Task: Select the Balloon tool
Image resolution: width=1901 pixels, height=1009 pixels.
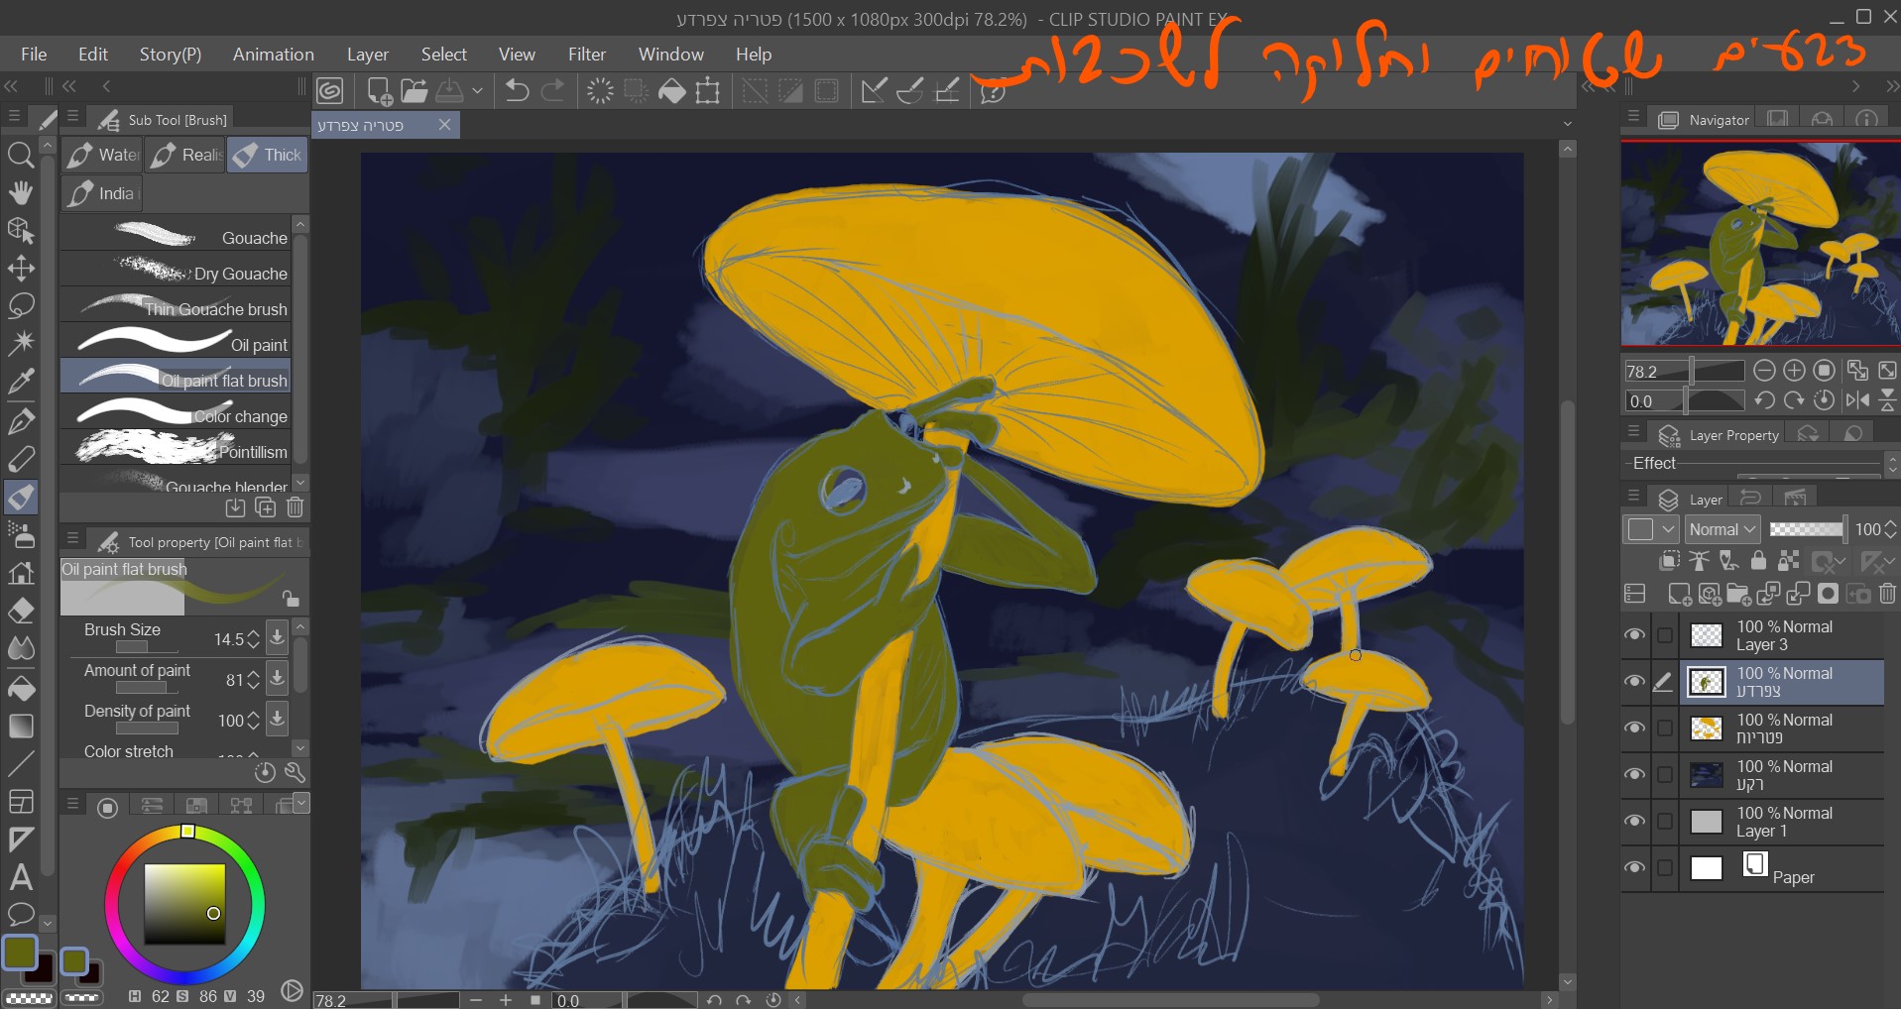Action: tap(21, 914)
